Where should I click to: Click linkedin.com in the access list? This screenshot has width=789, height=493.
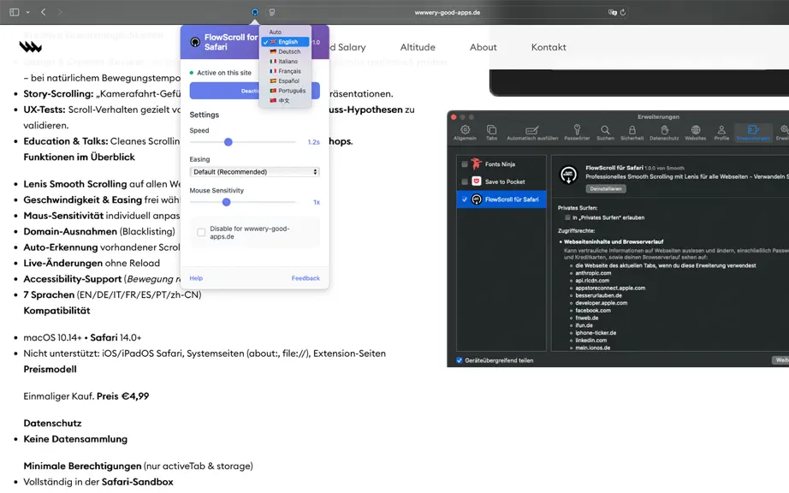point(591,340)
